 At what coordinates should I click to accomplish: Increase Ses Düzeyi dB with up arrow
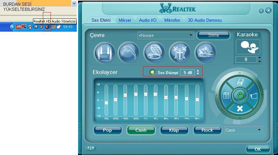[198, 71]
